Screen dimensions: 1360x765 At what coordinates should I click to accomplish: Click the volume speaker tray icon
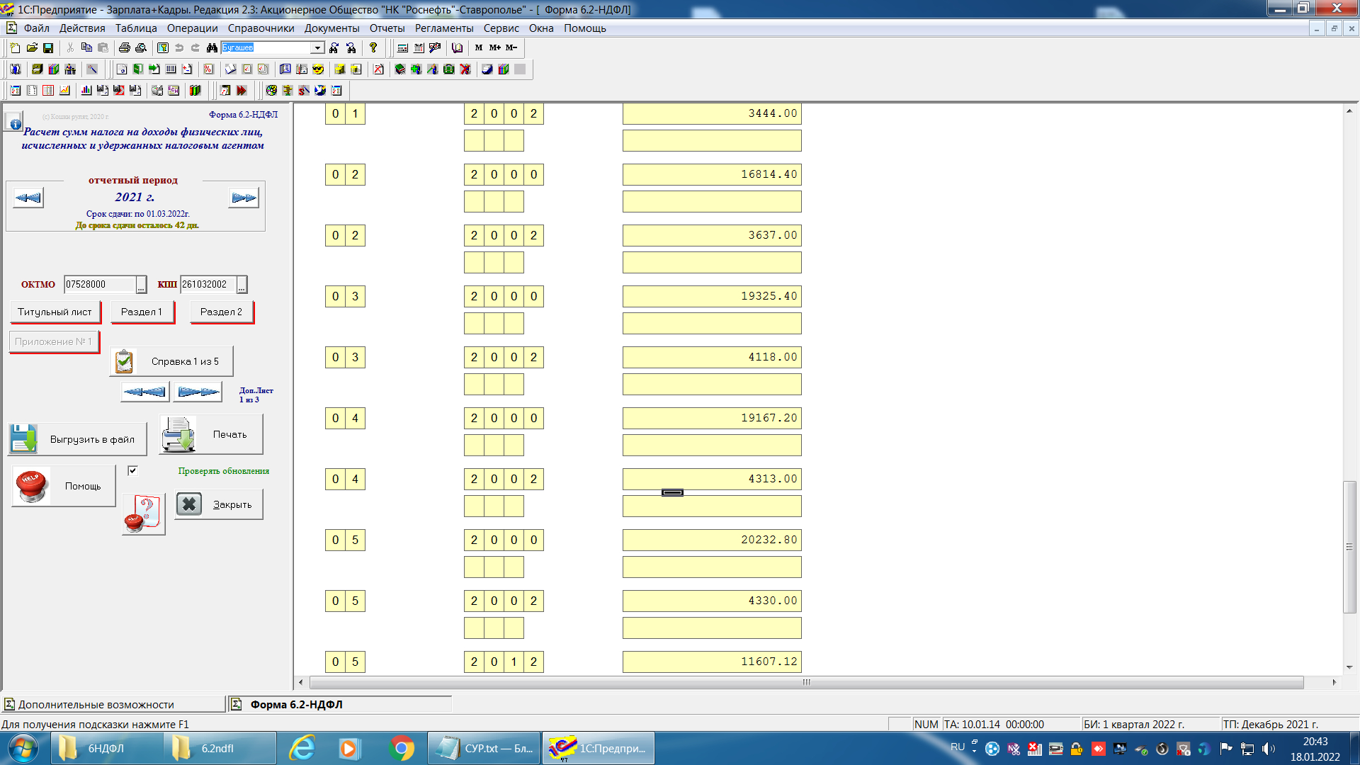(1268, 749)
